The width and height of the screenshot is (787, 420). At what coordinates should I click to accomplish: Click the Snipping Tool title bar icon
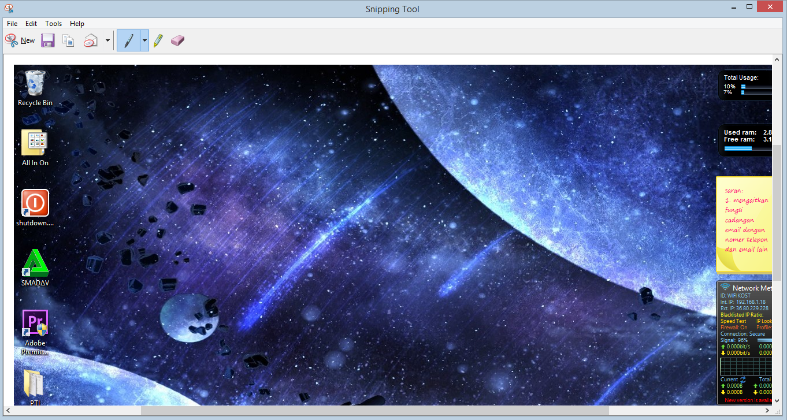[9, 9]
